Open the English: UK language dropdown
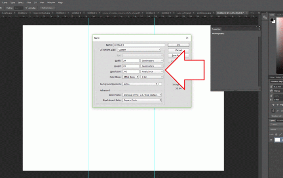Screen dimensions: 283x178 pyautogui.click(x=277, y=116)
